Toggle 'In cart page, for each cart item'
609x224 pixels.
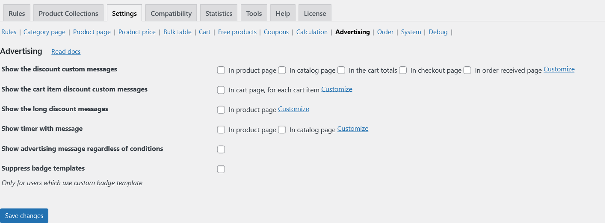tap(221, 90)
